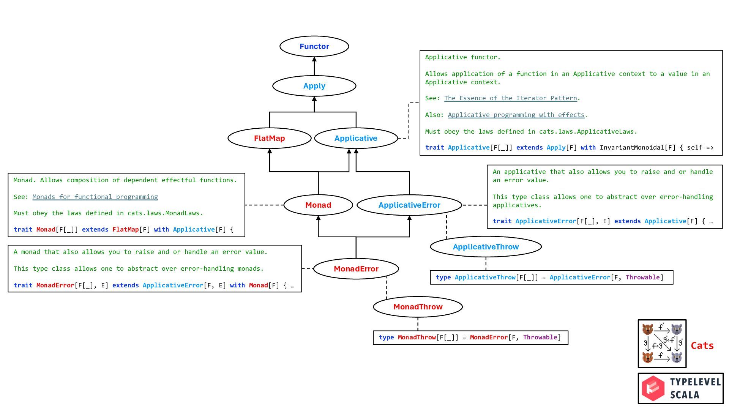Click the MonadError node ellipse
729x410 pixels.
tap(356, 269)
